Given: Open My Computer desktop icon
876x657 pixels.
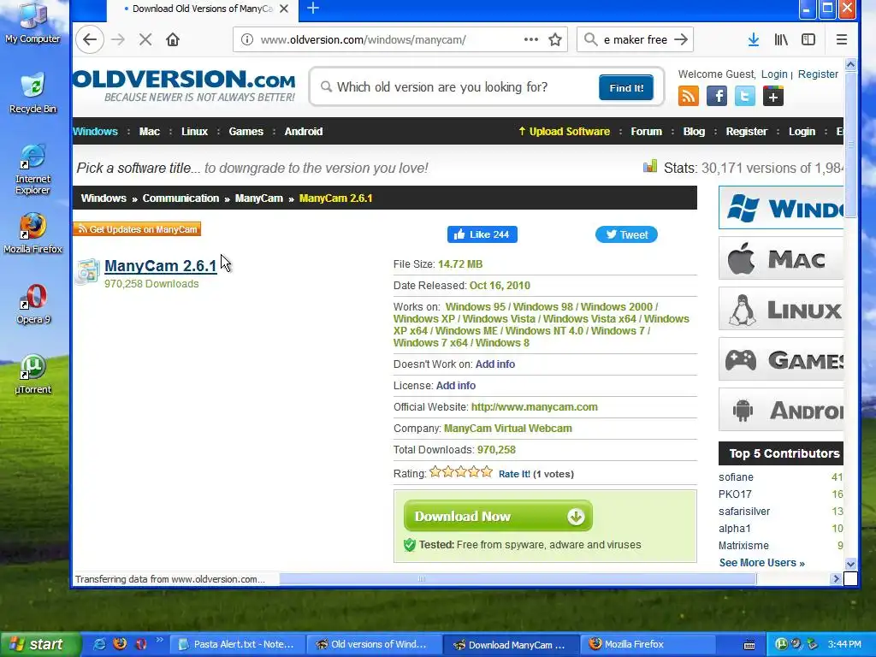Looking at the screenshot, I should tap(33, 23).
